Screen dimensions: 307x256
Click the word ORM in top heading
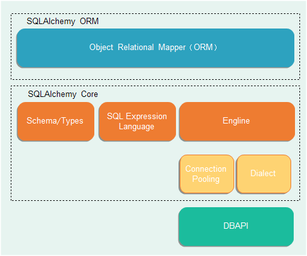89,21
